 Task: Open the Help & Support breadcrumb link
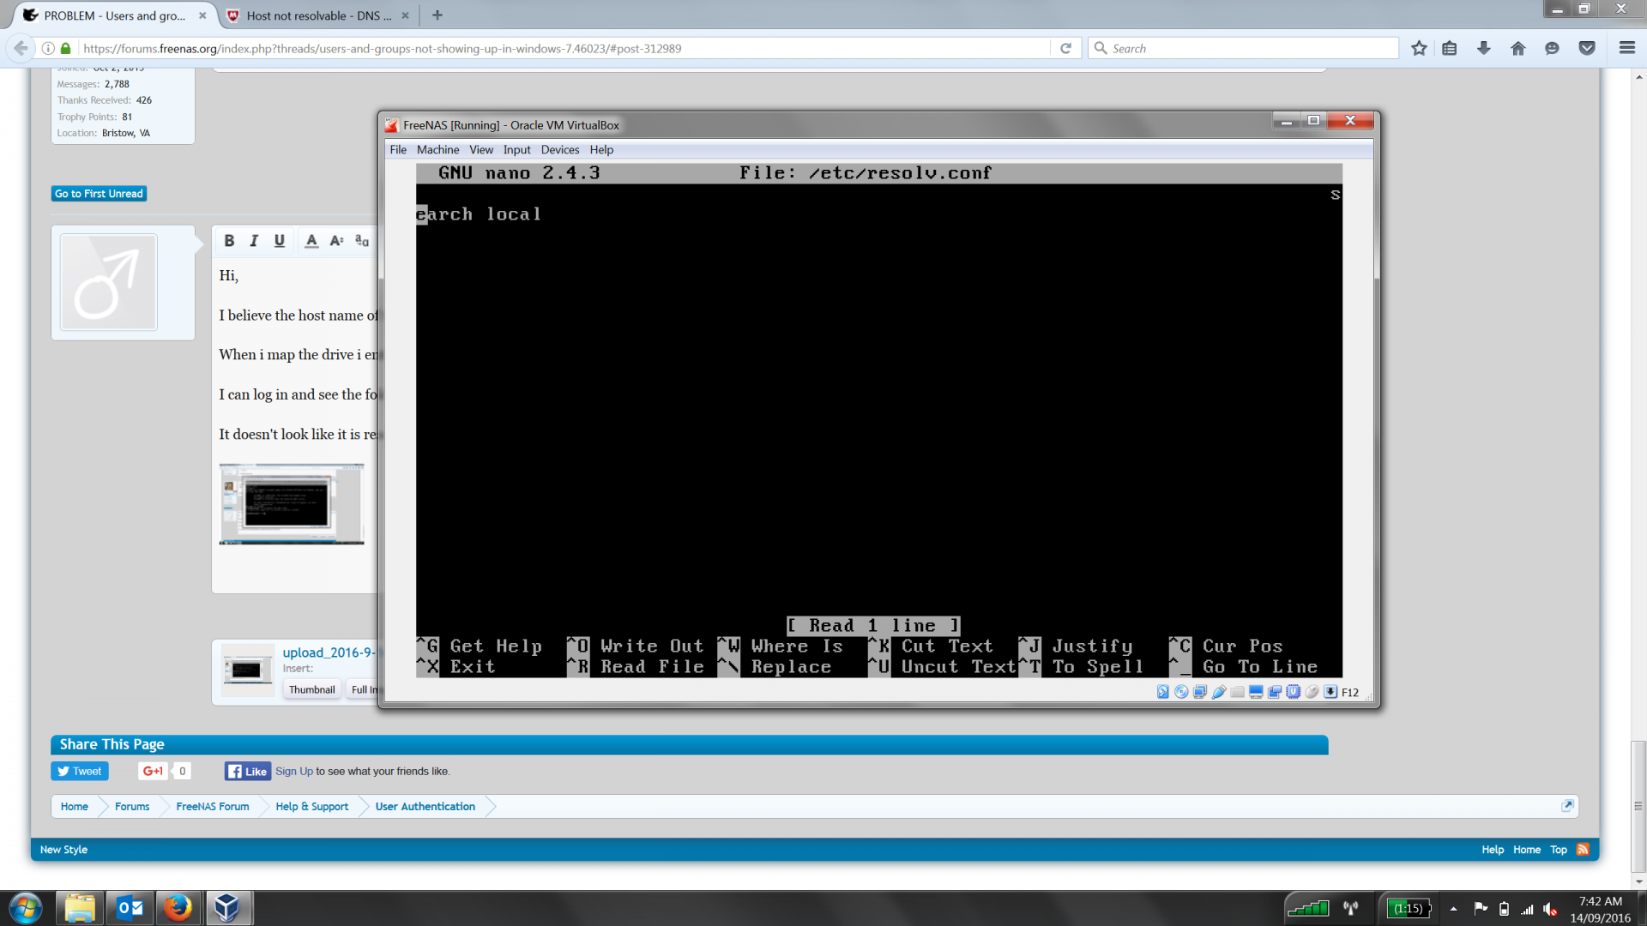pos(312,807)
